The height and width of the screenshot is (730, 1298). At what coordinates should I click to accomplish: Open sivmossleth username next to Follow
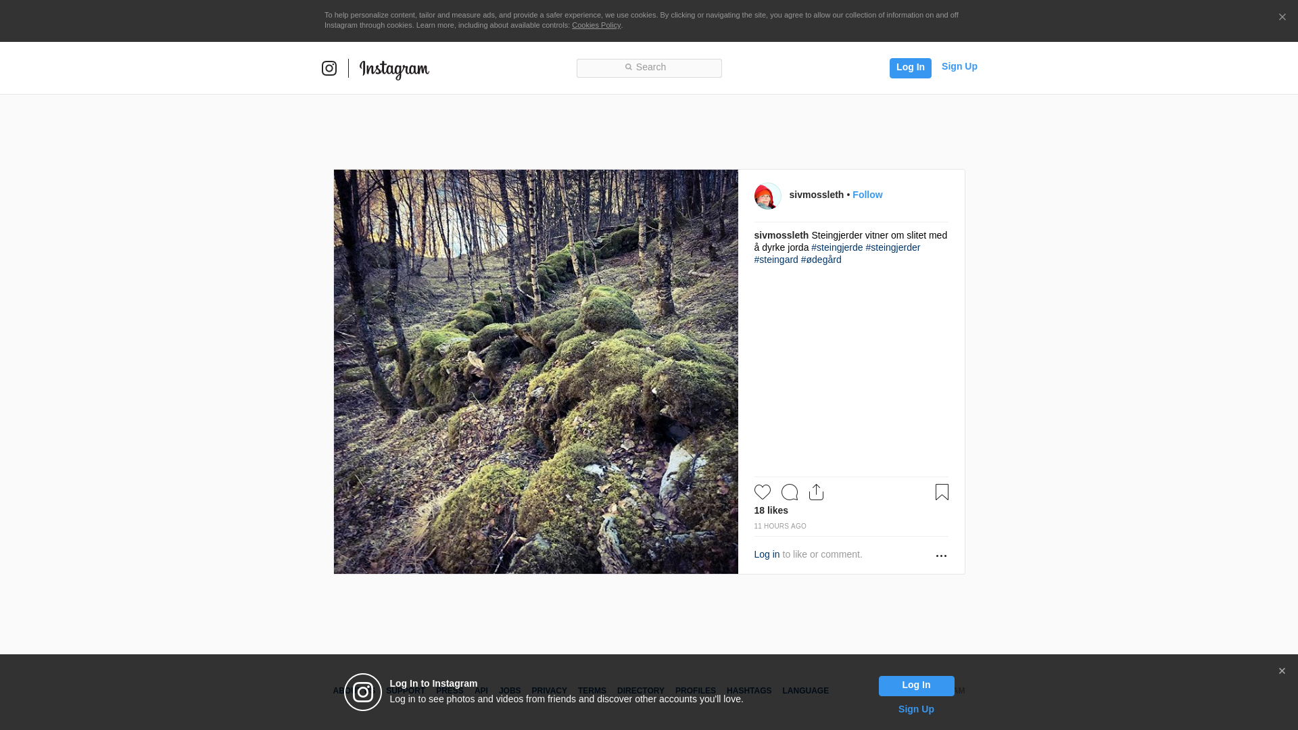[x=816, y=195]
